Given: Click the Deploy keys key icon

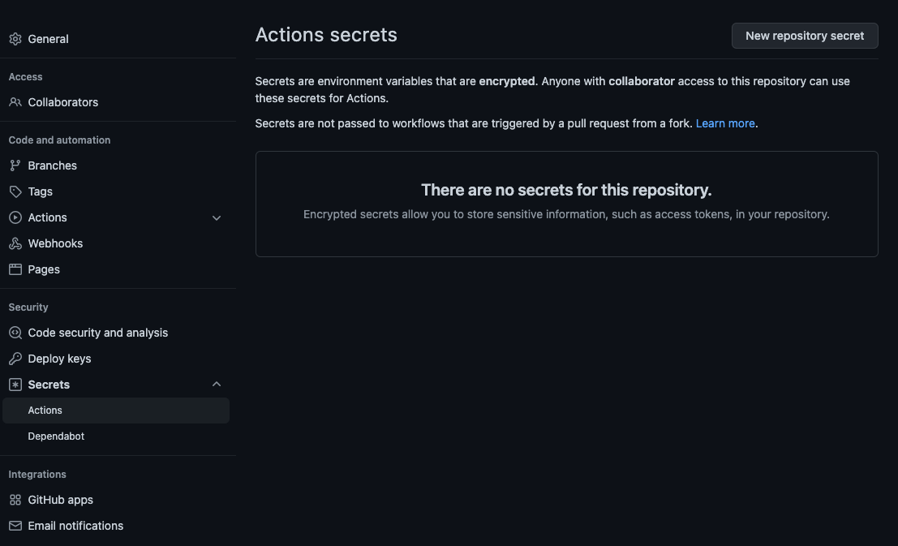Looking at the screenshot, I should pyautogui.click(x=14, y=359).
